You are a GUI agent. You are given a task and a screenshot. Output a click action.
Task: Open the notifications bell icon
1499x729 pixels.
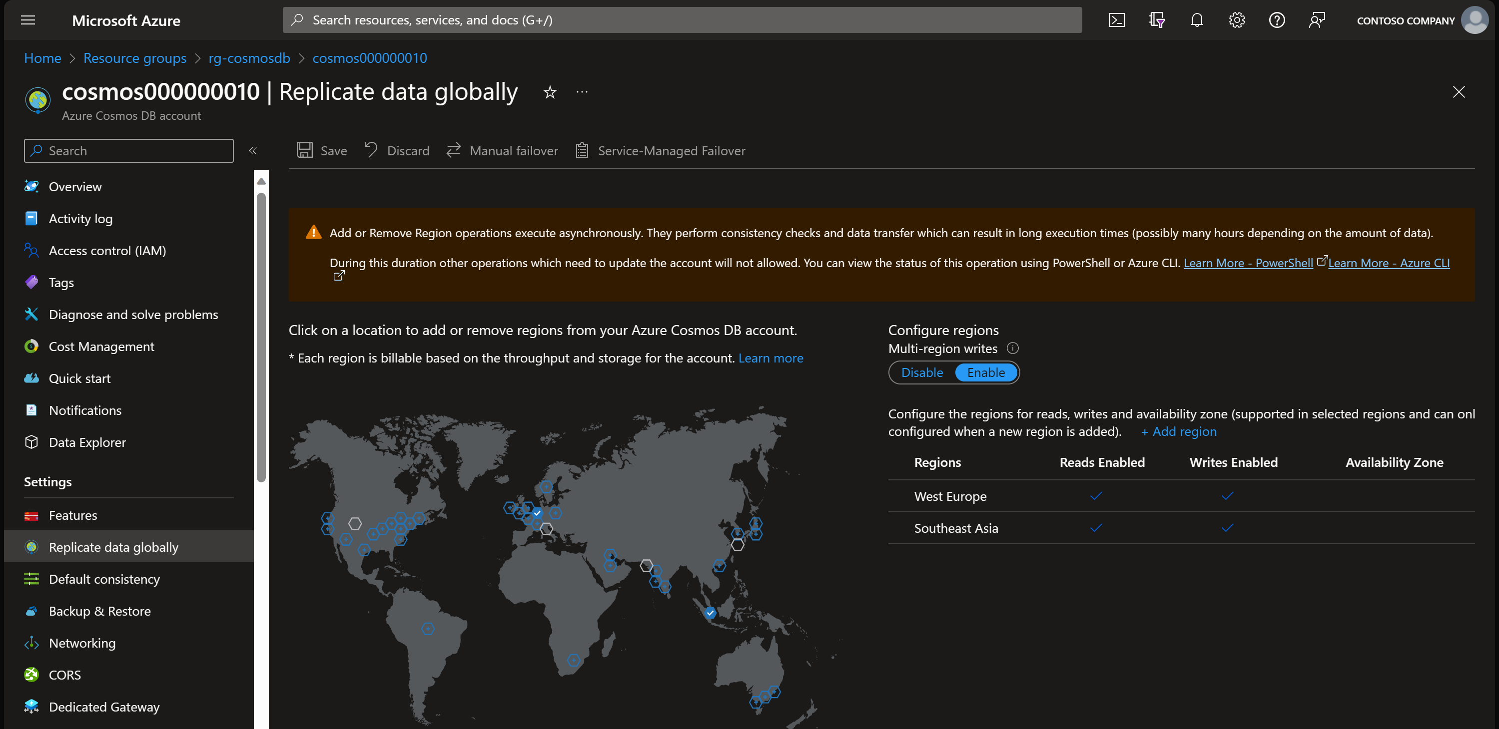coord(1196,20)
